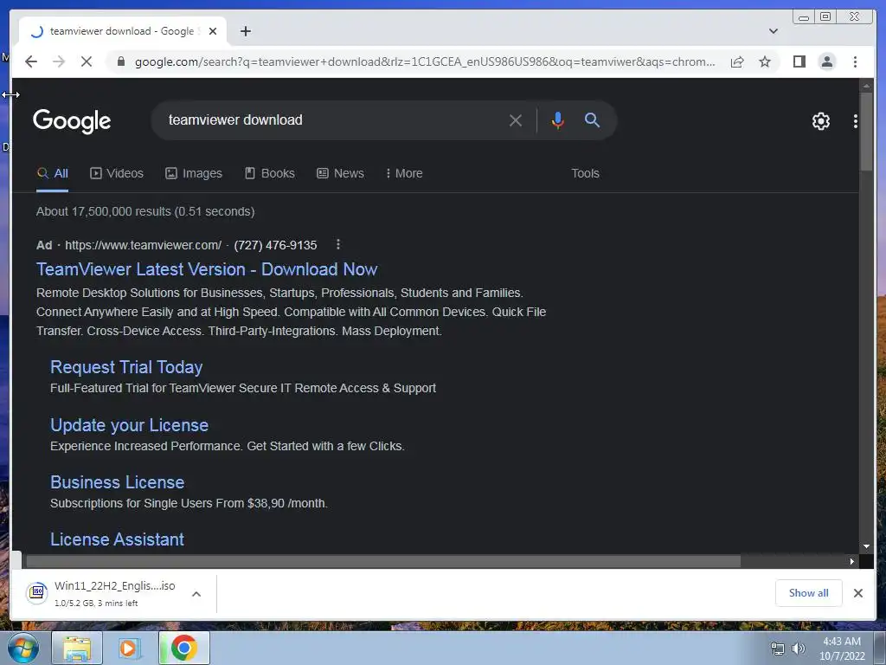Open the Request Trial Today link

(x=126, y=367)
